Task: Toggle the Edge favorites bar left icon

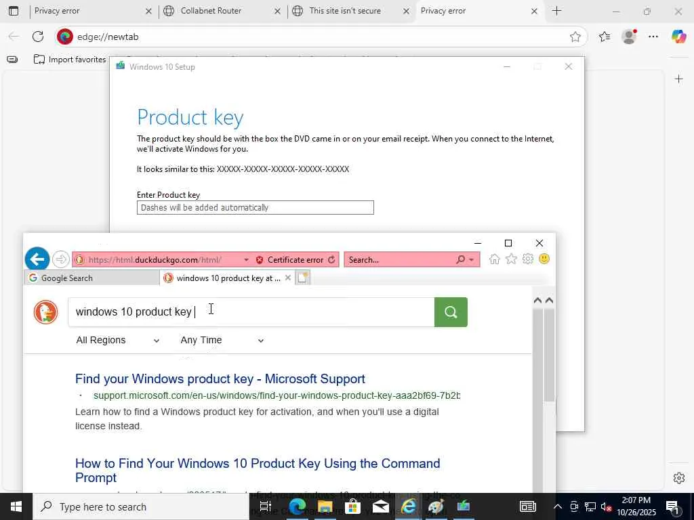Action: (x=12, y=60)
